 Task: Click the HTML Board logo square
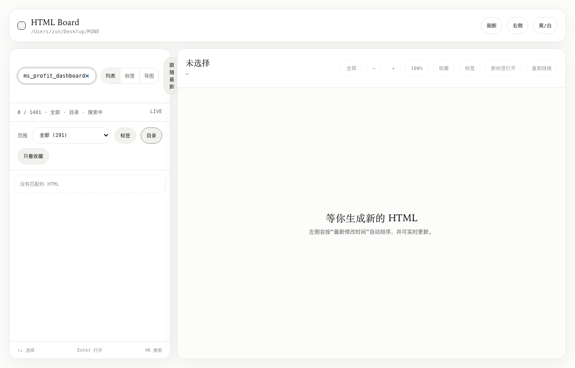22,26
